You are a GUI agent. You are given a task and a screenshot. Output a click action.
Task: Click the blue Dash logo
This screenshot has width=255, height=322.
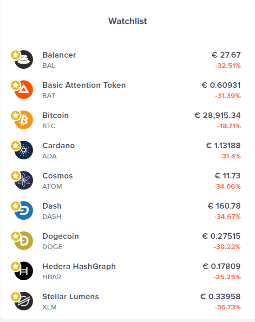24,210
